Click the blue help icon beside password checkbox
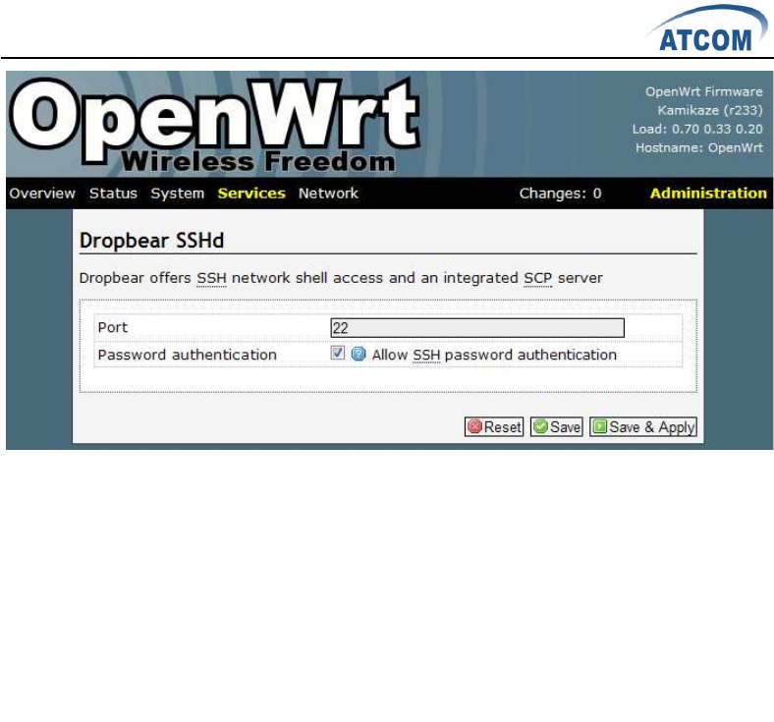The height and width of the screenshot is (722, 774). pos(359,354)
